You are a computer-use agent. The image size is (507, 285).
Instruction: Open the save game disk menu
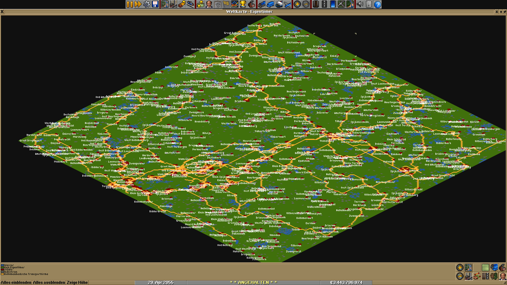155,4
